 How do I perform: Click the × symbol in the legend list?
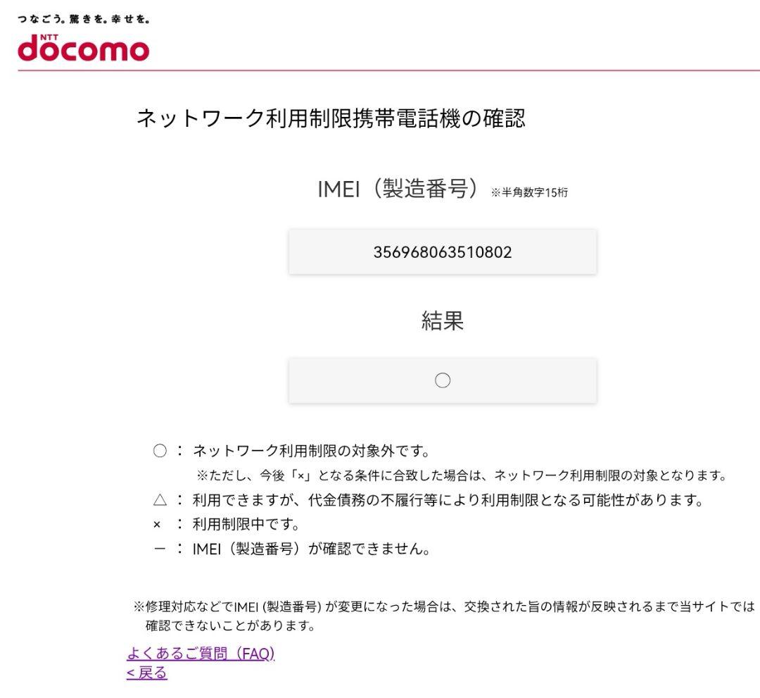pos(157,525)
